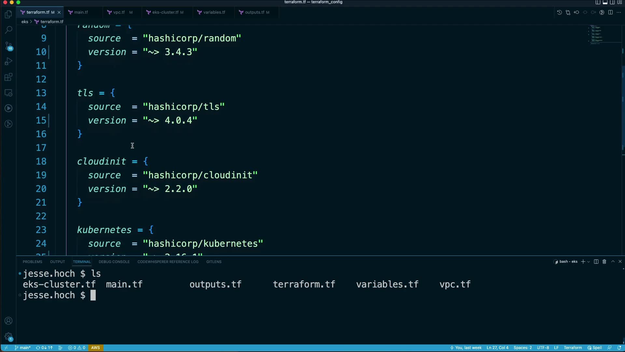
Task: Click the AWS status bar button
Action: pos(95,348)
